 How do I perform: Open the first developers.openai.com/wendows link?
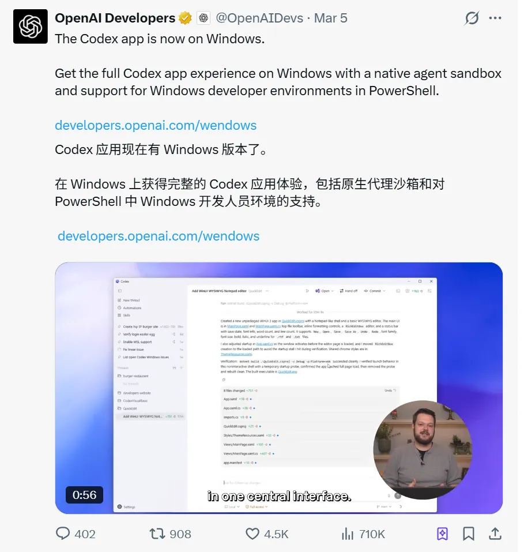click(156, 125)
